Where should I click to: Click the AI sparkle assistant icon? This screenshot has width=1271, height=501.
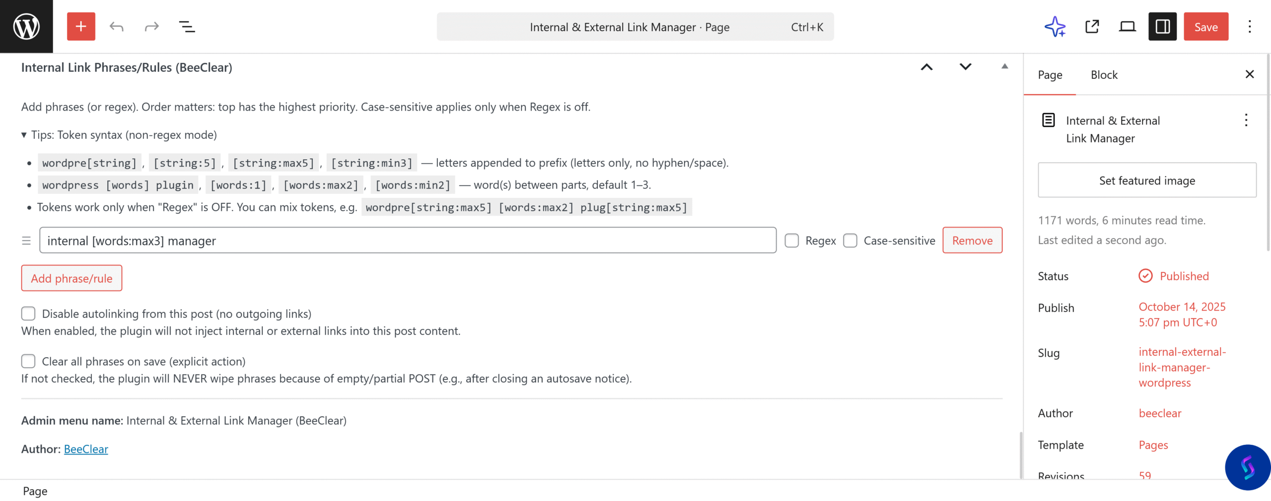(x=1055, y=26)
